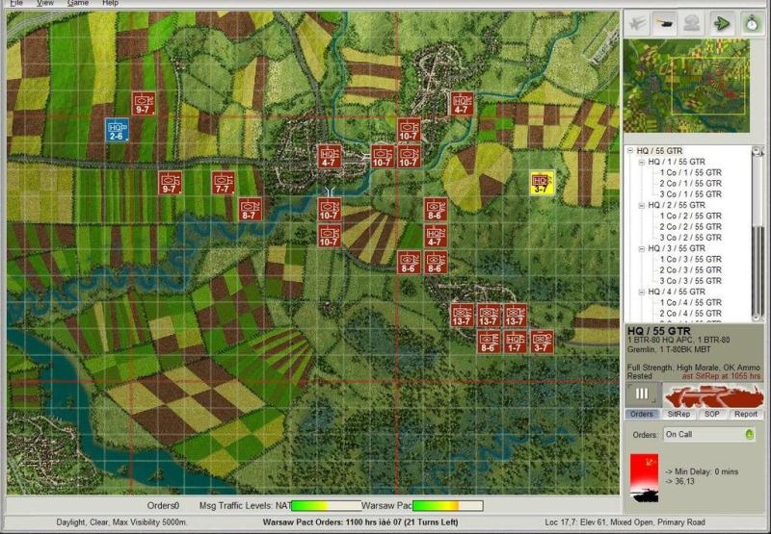The height and width of the screenshot is (534, 771).
Task: Select the blue NATO HQ 2-6 unit
Action: pos(117,130)
